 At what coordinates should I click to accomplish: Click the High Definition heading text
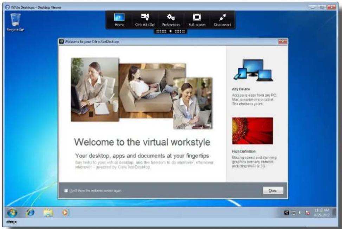(244, 151)
